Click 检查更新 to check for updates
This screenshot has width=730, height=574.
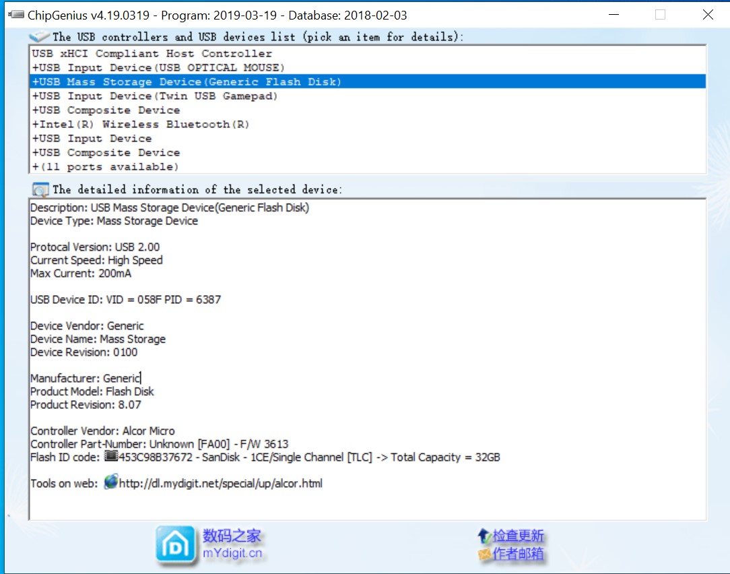tap(518, 536)
